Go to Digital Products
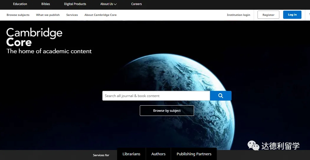 pyautogui.click(x=75, y=4)
